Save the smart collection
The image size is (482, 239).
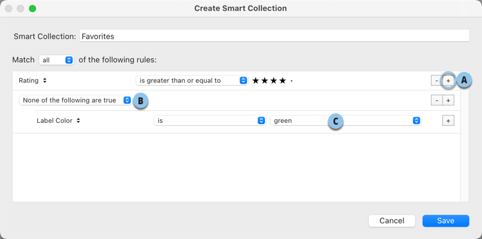pyautogui.click(x=445, y=220)
